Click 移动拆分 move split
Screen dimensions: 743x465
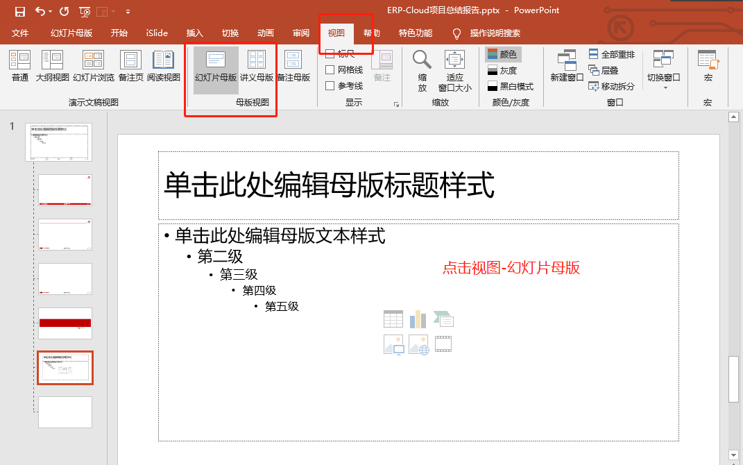tap(611, 86)
